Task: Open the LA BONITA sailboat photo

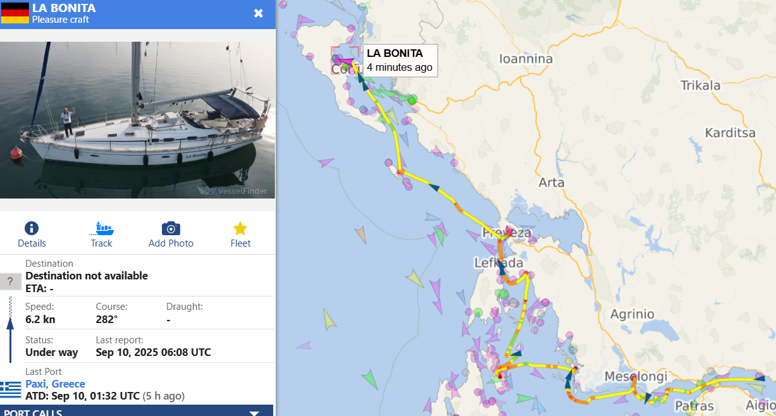Action: point(137,119)
